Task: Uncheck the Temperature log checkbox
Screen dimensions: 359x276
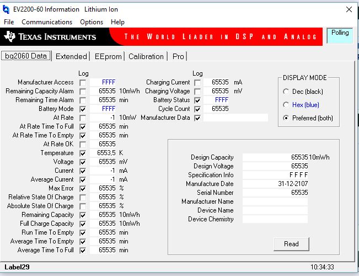Action: click(83, 153)
